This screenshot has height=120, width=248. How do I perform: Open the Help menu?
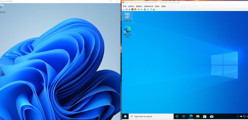tap(163, 6)
